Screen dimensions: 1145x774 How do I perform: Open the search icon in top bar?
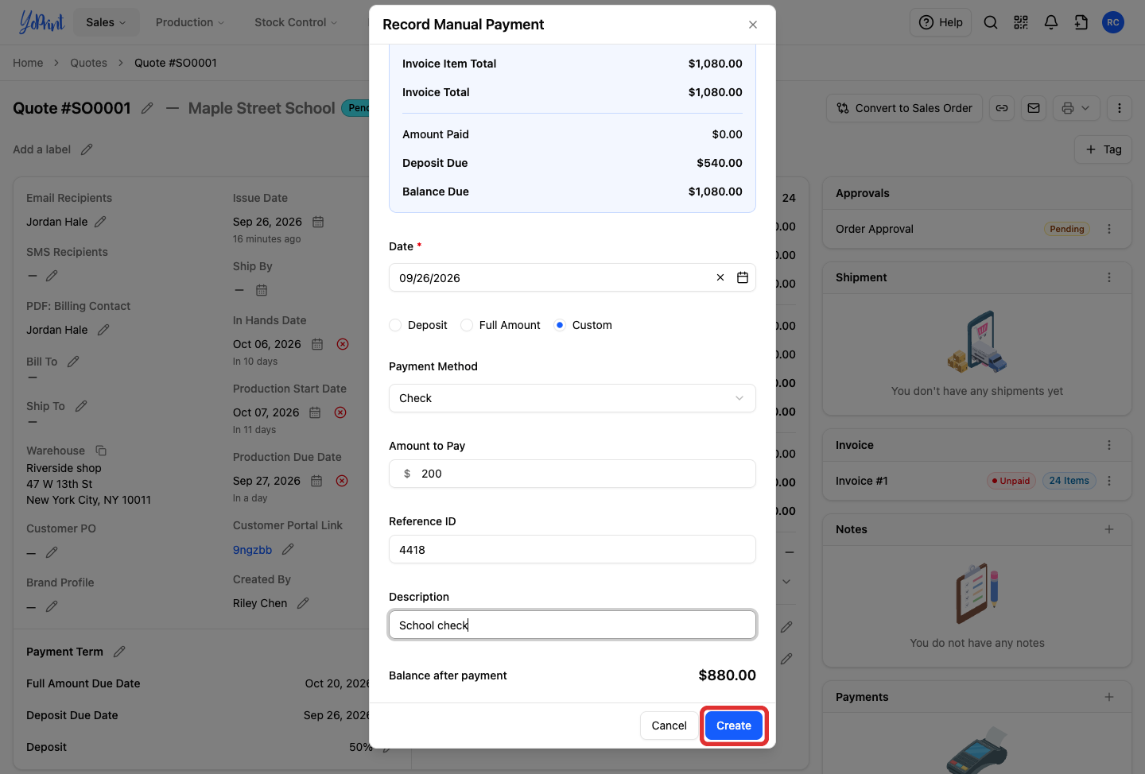(x=991, y=22)
